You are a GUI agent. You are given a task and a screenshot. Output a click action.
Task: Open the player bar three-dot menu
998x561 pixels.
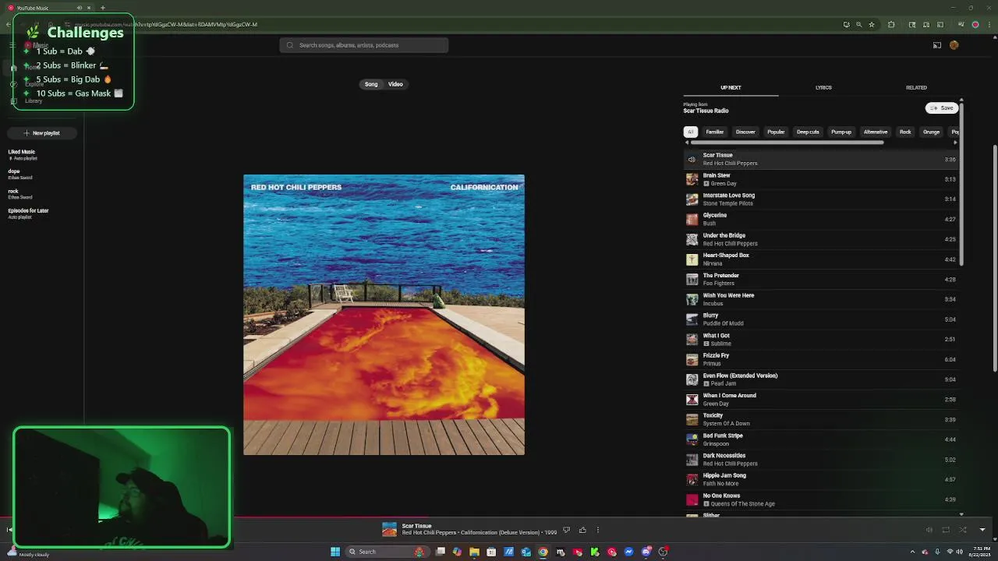(x=598, y=530)
